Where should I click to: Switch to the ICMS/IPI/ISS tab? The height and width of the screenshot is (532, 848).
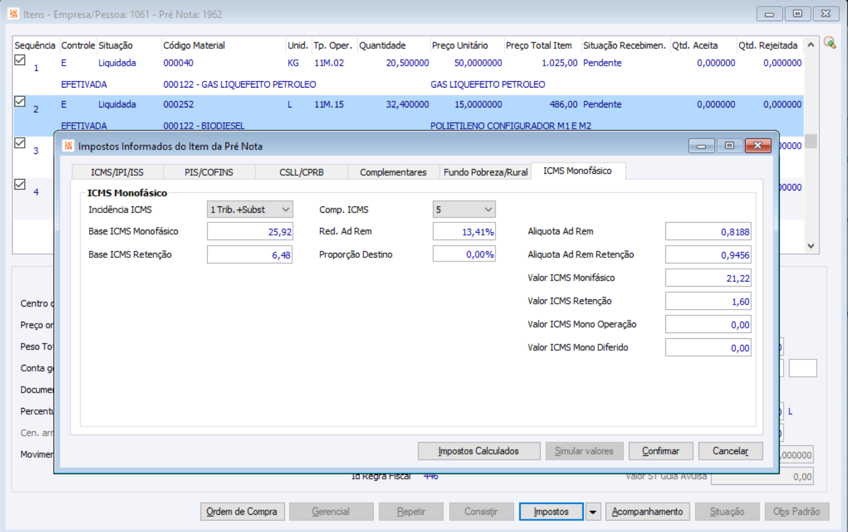click(x=118, y=172)
